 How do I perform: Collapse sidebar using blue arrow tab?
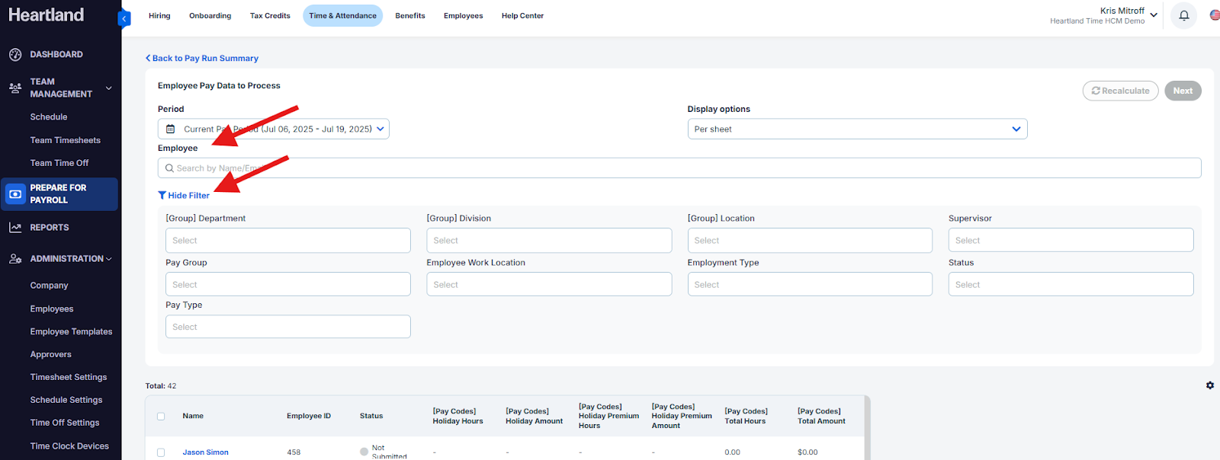tap(124, 18)
